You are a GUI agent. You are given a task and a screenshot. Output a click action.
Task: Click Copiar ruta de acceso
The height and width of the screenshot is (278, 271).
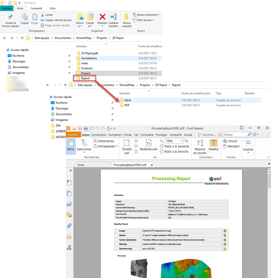(56, 20)
